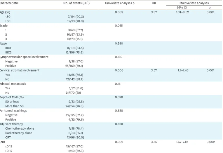Select the p value '0.580'

click(x=119, y=44)
